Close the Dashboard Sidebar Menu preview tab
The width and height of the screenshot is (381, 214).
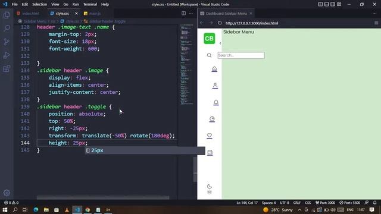[x=251, y=13]
